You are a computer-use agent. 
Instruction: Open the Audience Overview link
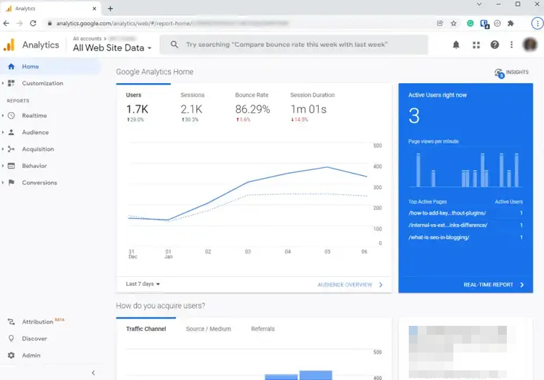pyautogui.click(x=350, y=285)
